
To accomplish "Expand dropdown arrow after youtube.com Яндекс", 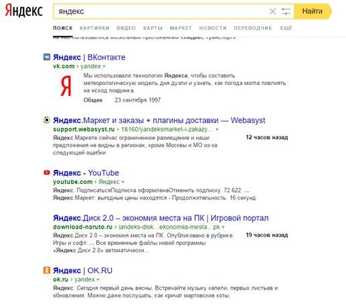I will point(122,182).
